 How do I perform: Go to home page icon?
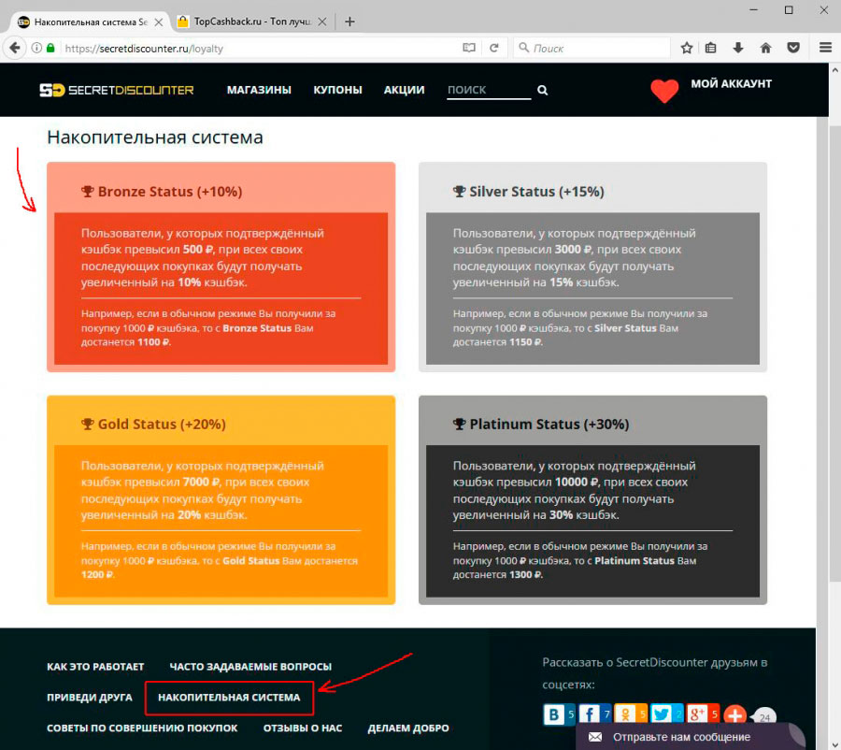point(766,49)
